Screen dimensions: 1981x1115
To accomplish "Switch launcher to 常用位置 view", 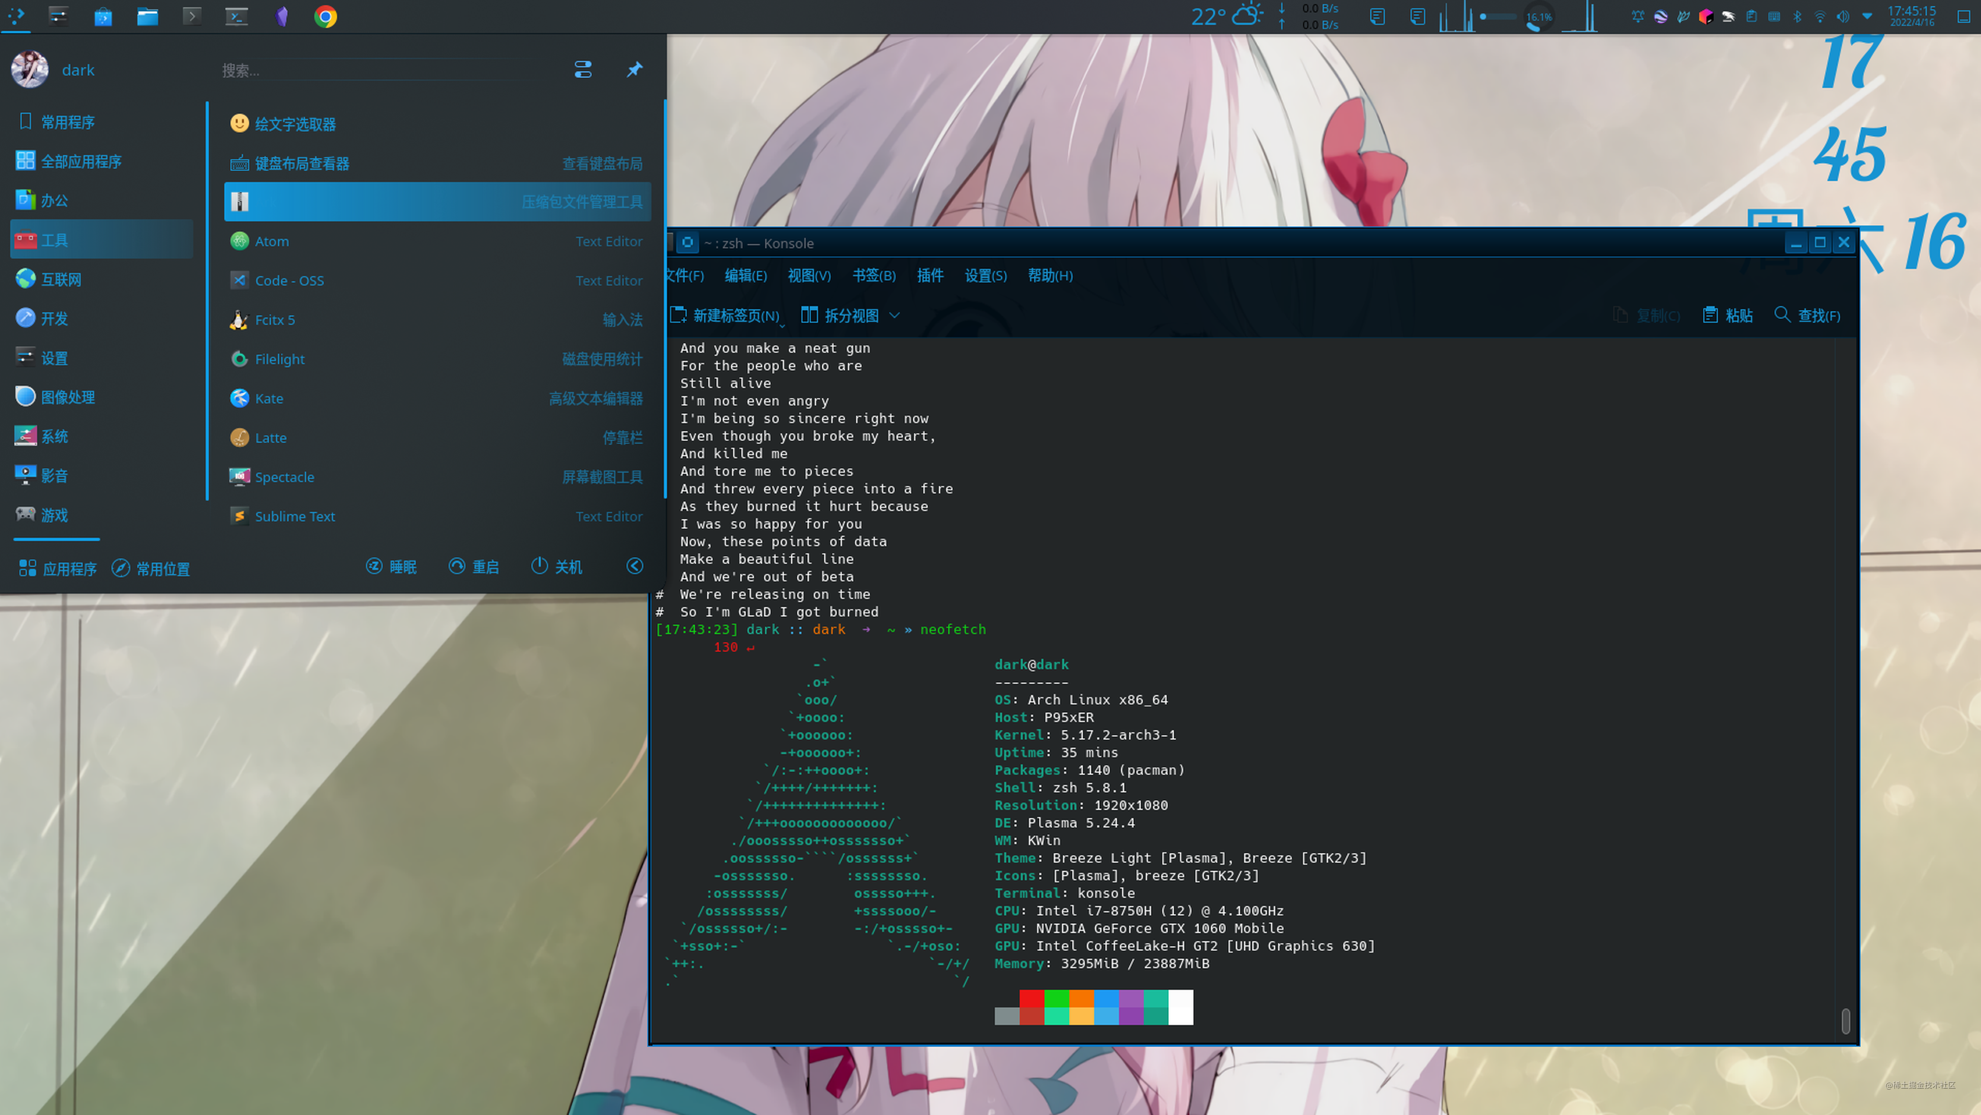I will pyautogui.click(x=151, y=568).
